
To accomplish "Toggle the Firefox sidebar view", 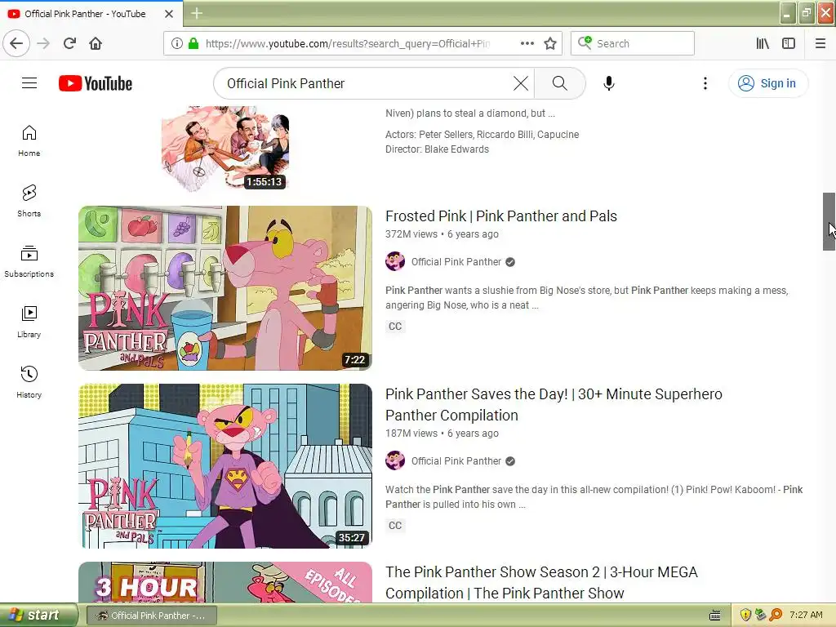I will [789, 44].
